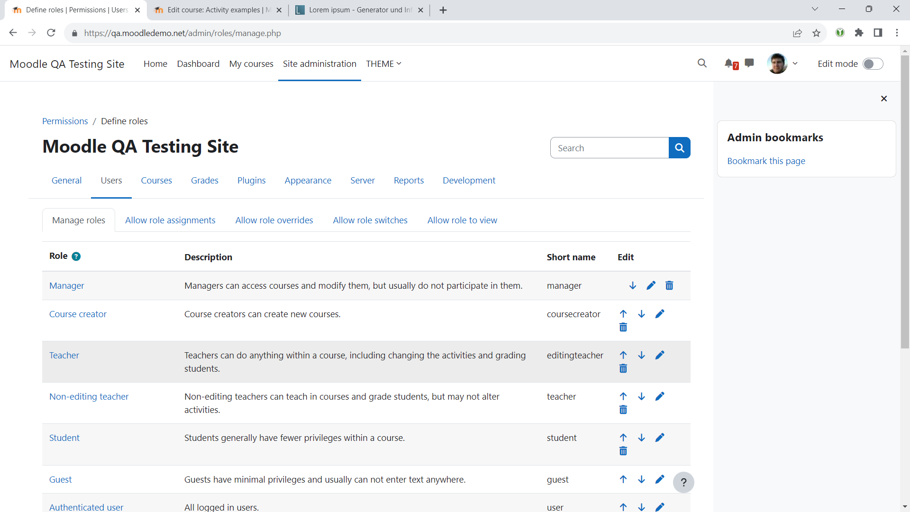This screenshot has width=910, height=512.
Task: Open the Grades admin tab
Action: point(204,180)
